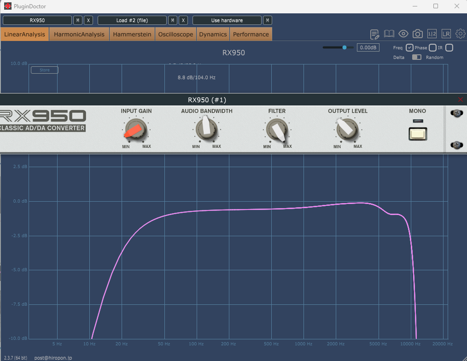467x361 pixels.
Task: Open the RX950 plugin slot selector
Action: [x=37, y=20]
